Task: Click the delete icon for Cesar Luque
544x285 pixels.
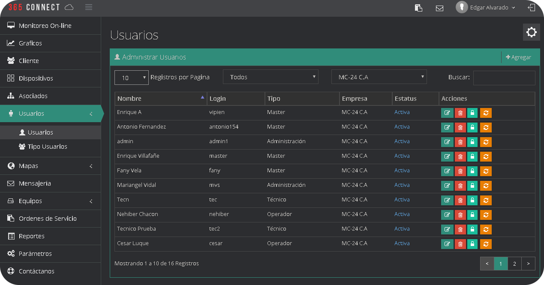Action: tap(460, 244)
